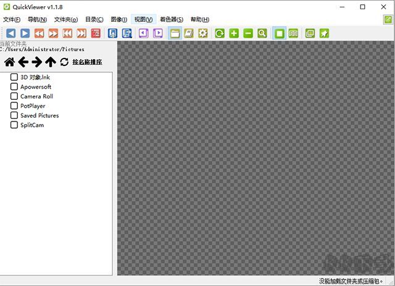
Task: Click the blue fit-to-height page icon
Action: tap(112, 33)
